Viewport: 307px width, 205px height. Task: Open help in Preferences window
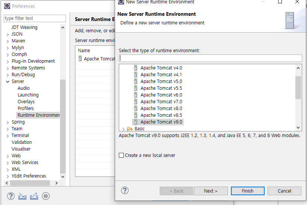point(11,196)
